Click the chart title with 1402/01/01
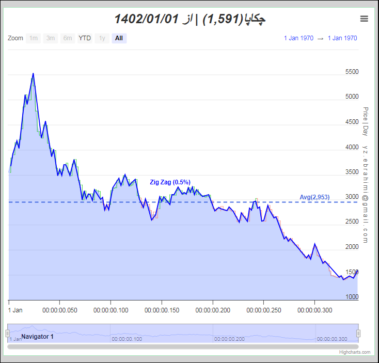The width and height of the screenshot is (379, 363). (x=189, y=19)
